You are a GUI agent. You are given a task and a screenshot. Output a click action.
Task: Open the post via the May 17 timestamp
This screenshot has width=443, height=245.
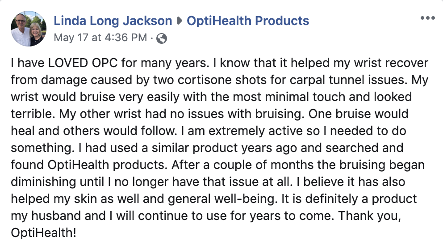click(100, 38)
